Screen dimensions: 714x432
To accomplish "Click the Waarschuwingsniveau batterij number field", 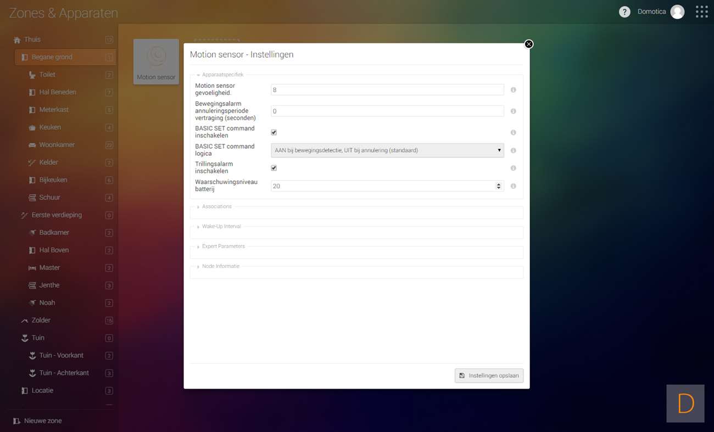I will (387, 186).
